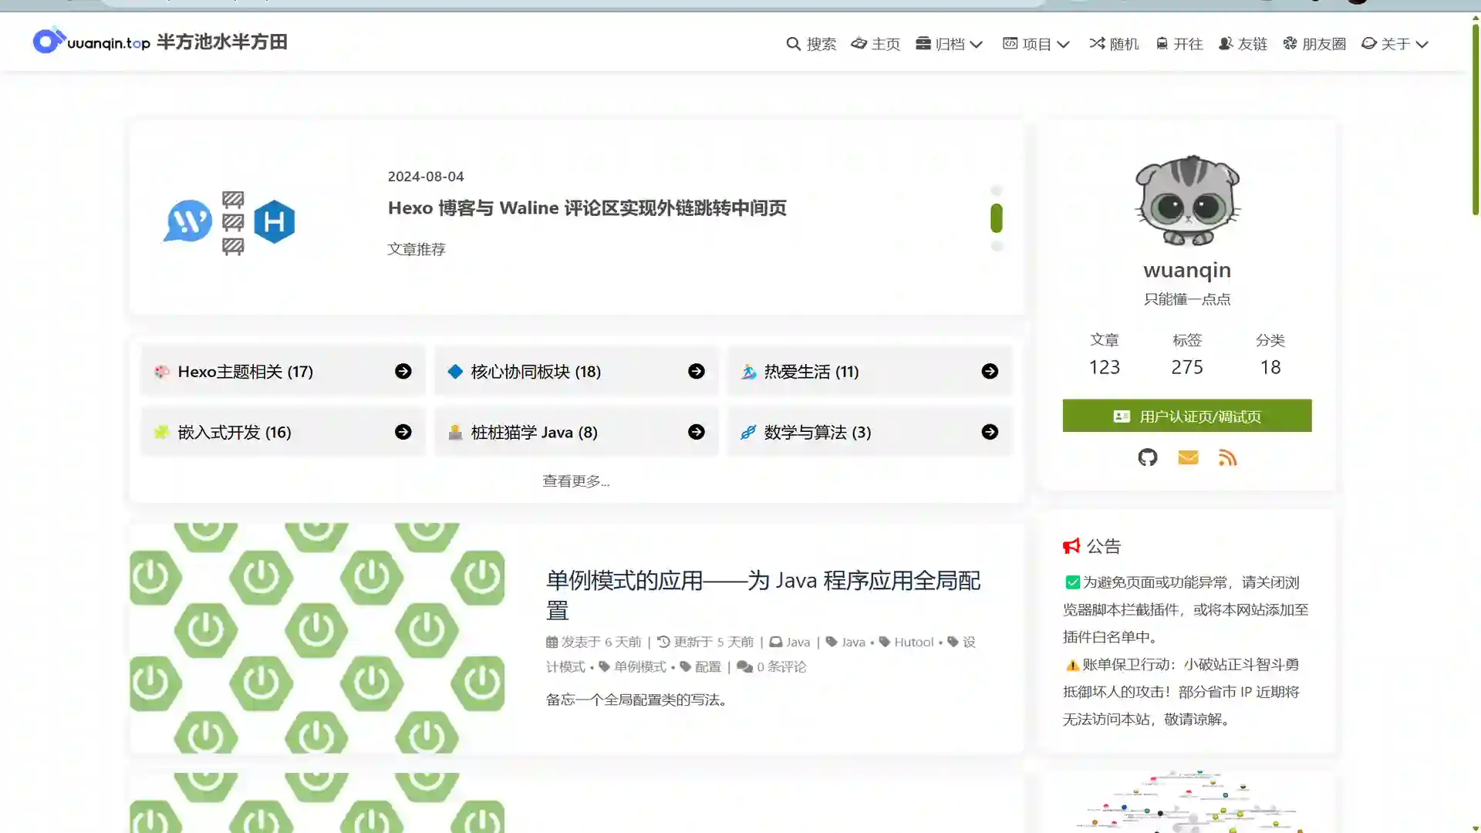The image size is (1481, 833).
Task: Click the email envelope icon
Action: point(1188,457)
